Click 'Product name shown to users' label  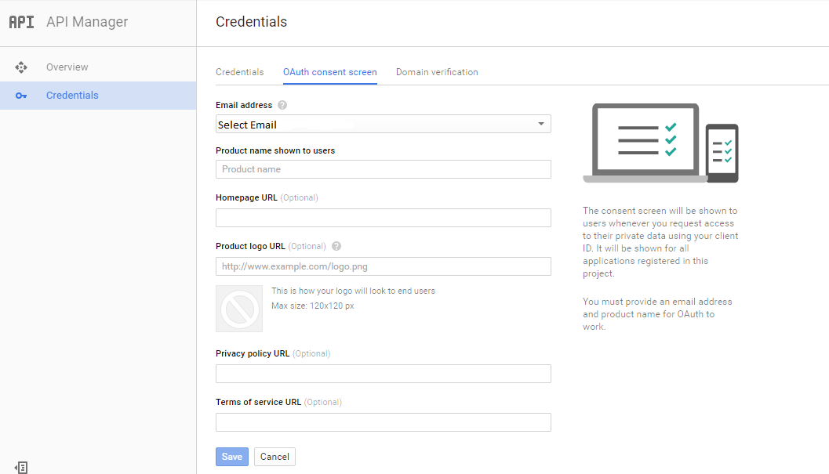(275, 150)
